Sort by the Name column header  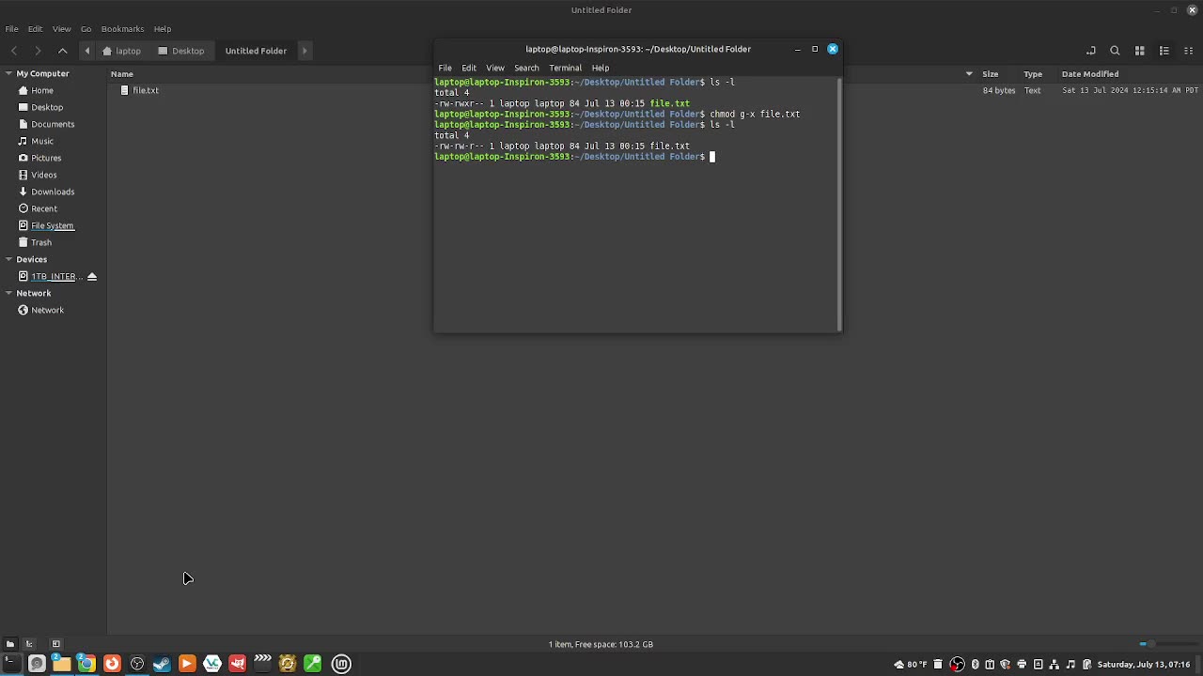(x=122, y=73)
